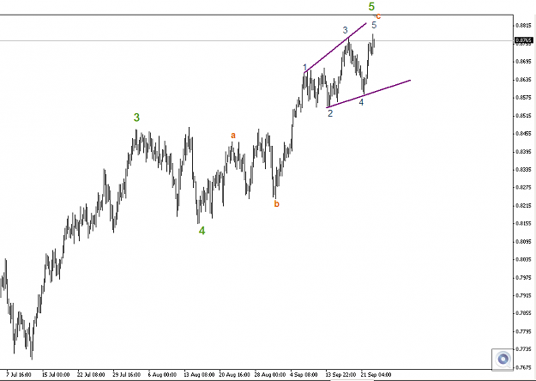
Task: Click the 0.7675 price axis label
Action: 523,367
